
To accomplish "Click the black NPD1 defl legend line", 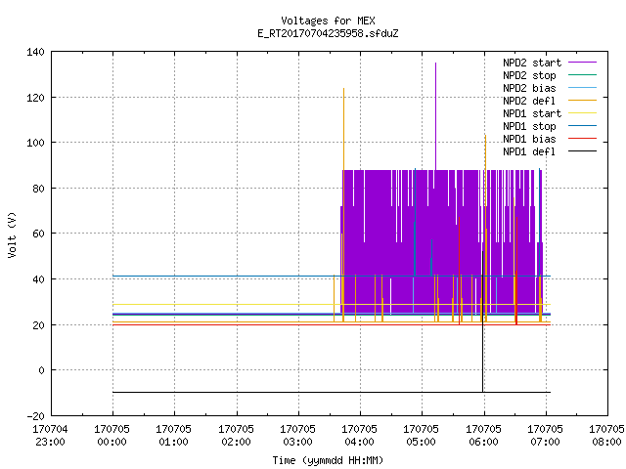I will (582, 151).
